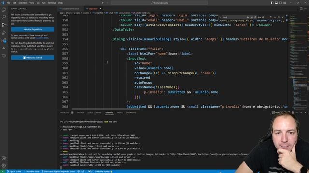This screenshot has width=309, height=173.
Task: Select the Terminal panel tab
Action: pos(110,113)
